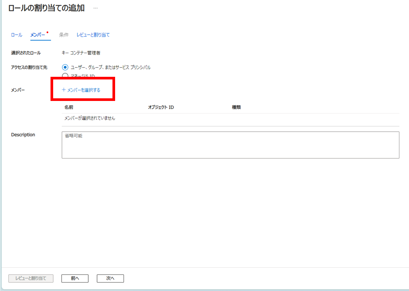Click the 名前 column header
Image resolution: width=409 pixels, height=291 pixels.
pyautogui.click(x=68, y=107)
